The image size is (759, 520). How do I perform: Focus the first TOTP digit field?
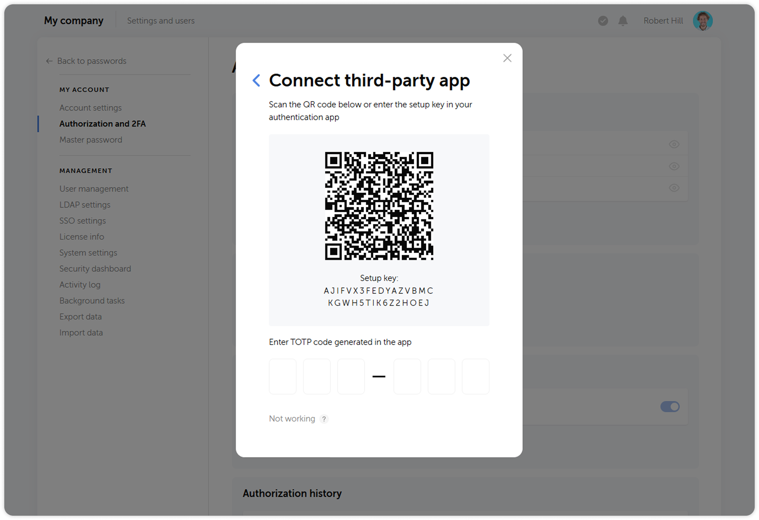click(283, 376)
